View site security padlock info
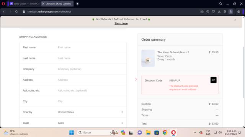245x137 pixels. pos(24,12)
